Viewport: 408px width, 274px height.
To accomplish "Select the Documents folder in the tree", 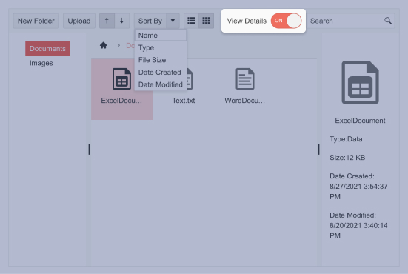I will coord(47,48).
